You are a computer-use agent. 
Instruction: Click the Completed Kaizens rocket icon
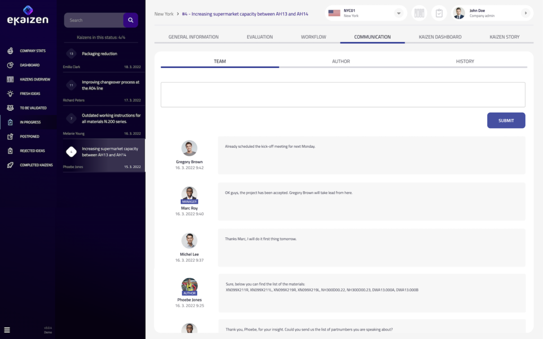[x=10, y=165]
